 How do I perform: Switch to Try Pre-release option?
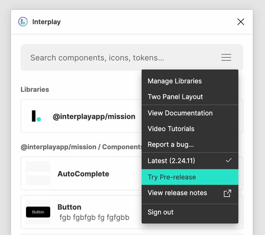pos(190,177)
